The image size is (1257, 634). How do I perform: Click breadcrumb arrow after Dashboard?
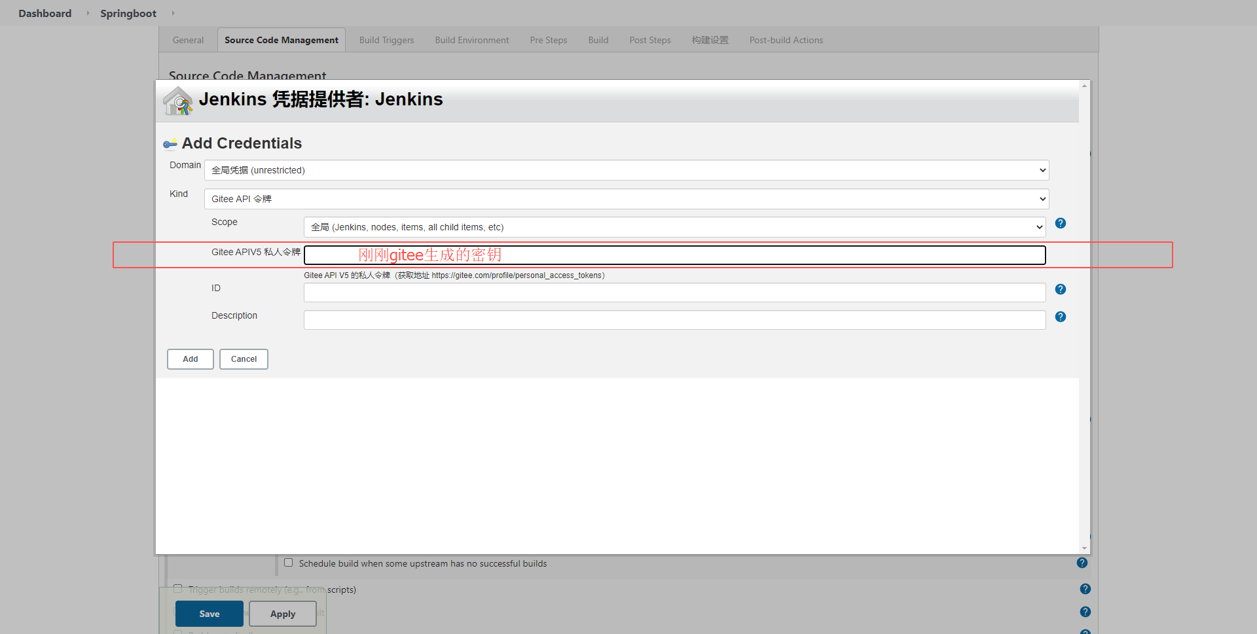pyautogui.click(x=88, y=13)
